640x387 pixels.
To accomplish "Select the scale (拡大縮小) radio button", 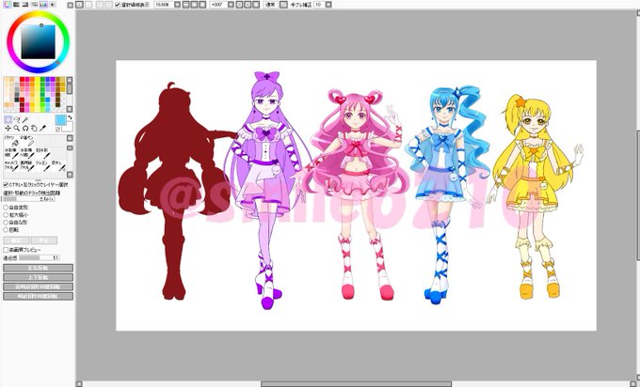I will tap(6, 215).
